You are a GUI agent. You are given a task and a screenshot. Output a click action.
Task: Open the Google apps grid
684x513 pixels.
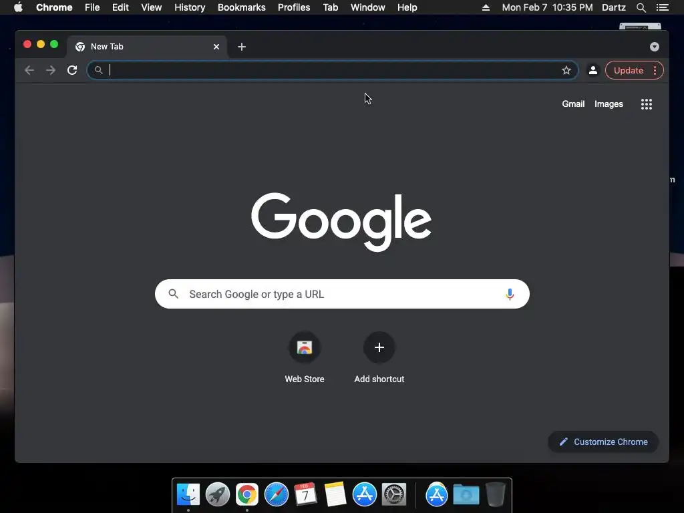pyautogui.click(x=646, y=104)
